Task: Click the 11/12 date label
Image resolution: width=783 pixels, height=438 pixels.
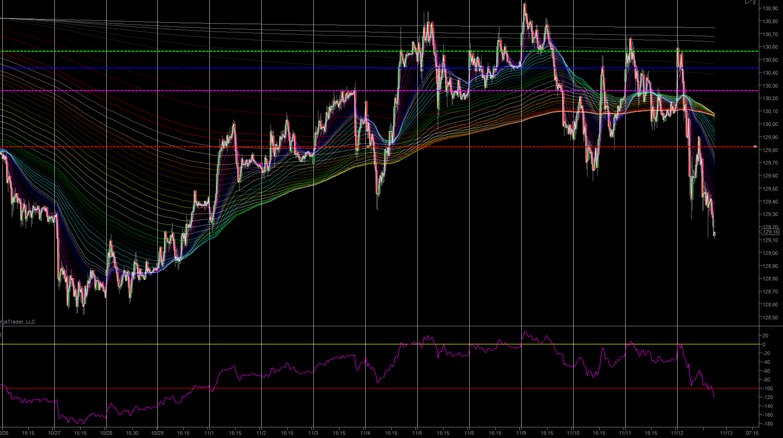Action: (x=677, y=433)
